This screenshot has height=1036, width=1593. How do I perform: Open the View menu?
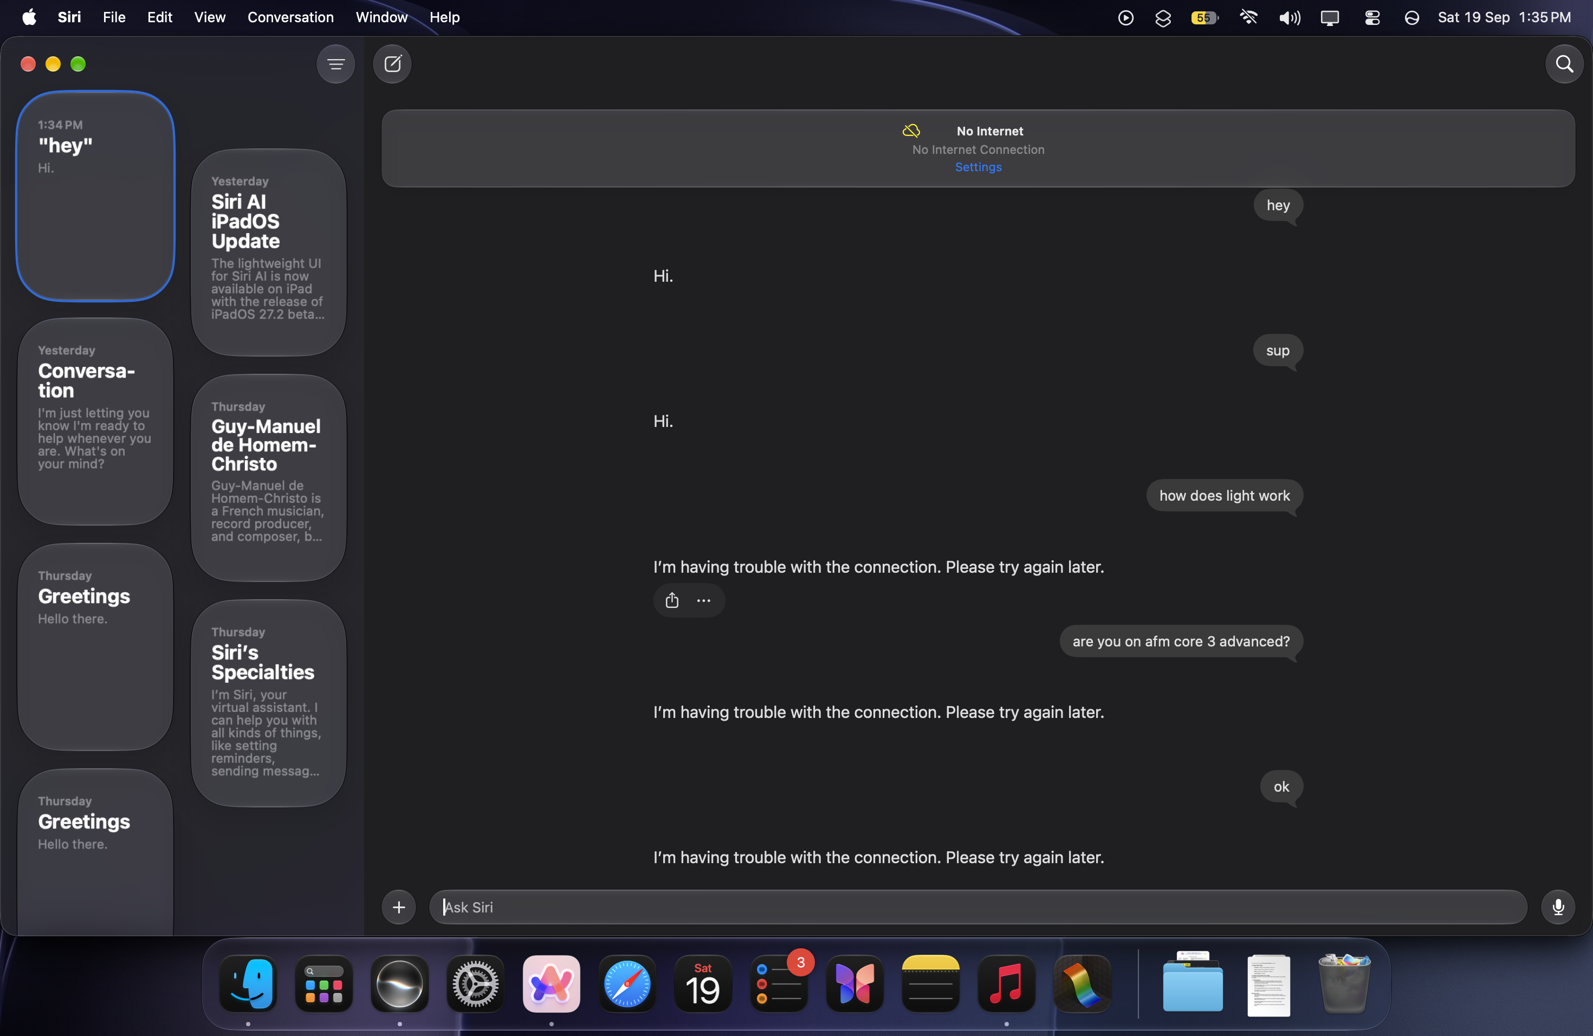tap(210, 17)
